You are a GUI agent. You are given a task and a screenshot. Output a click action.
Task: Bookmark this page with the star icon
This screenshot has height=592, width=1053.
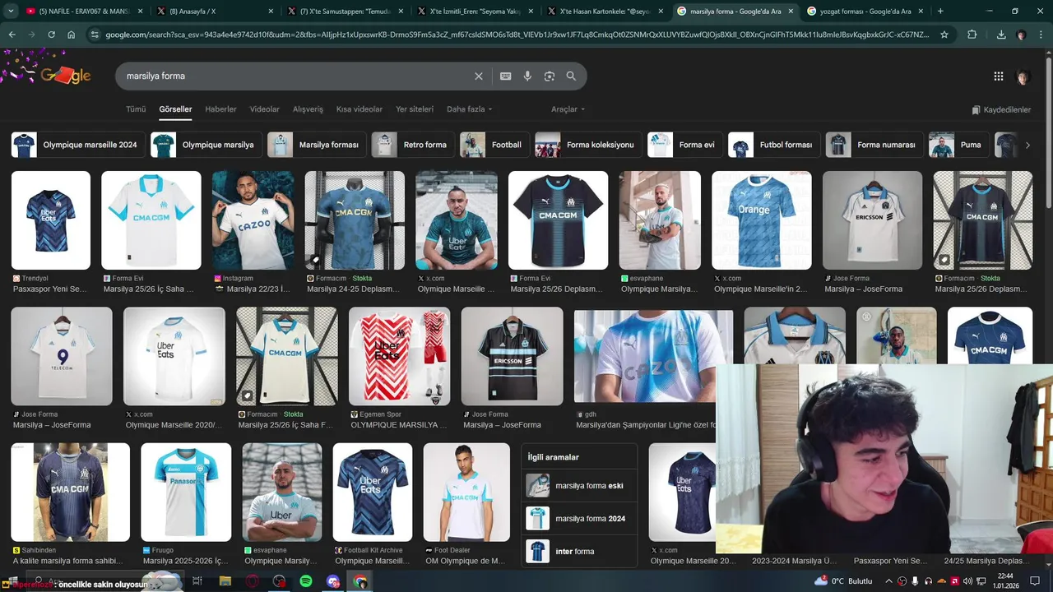[x=944, y=35]
